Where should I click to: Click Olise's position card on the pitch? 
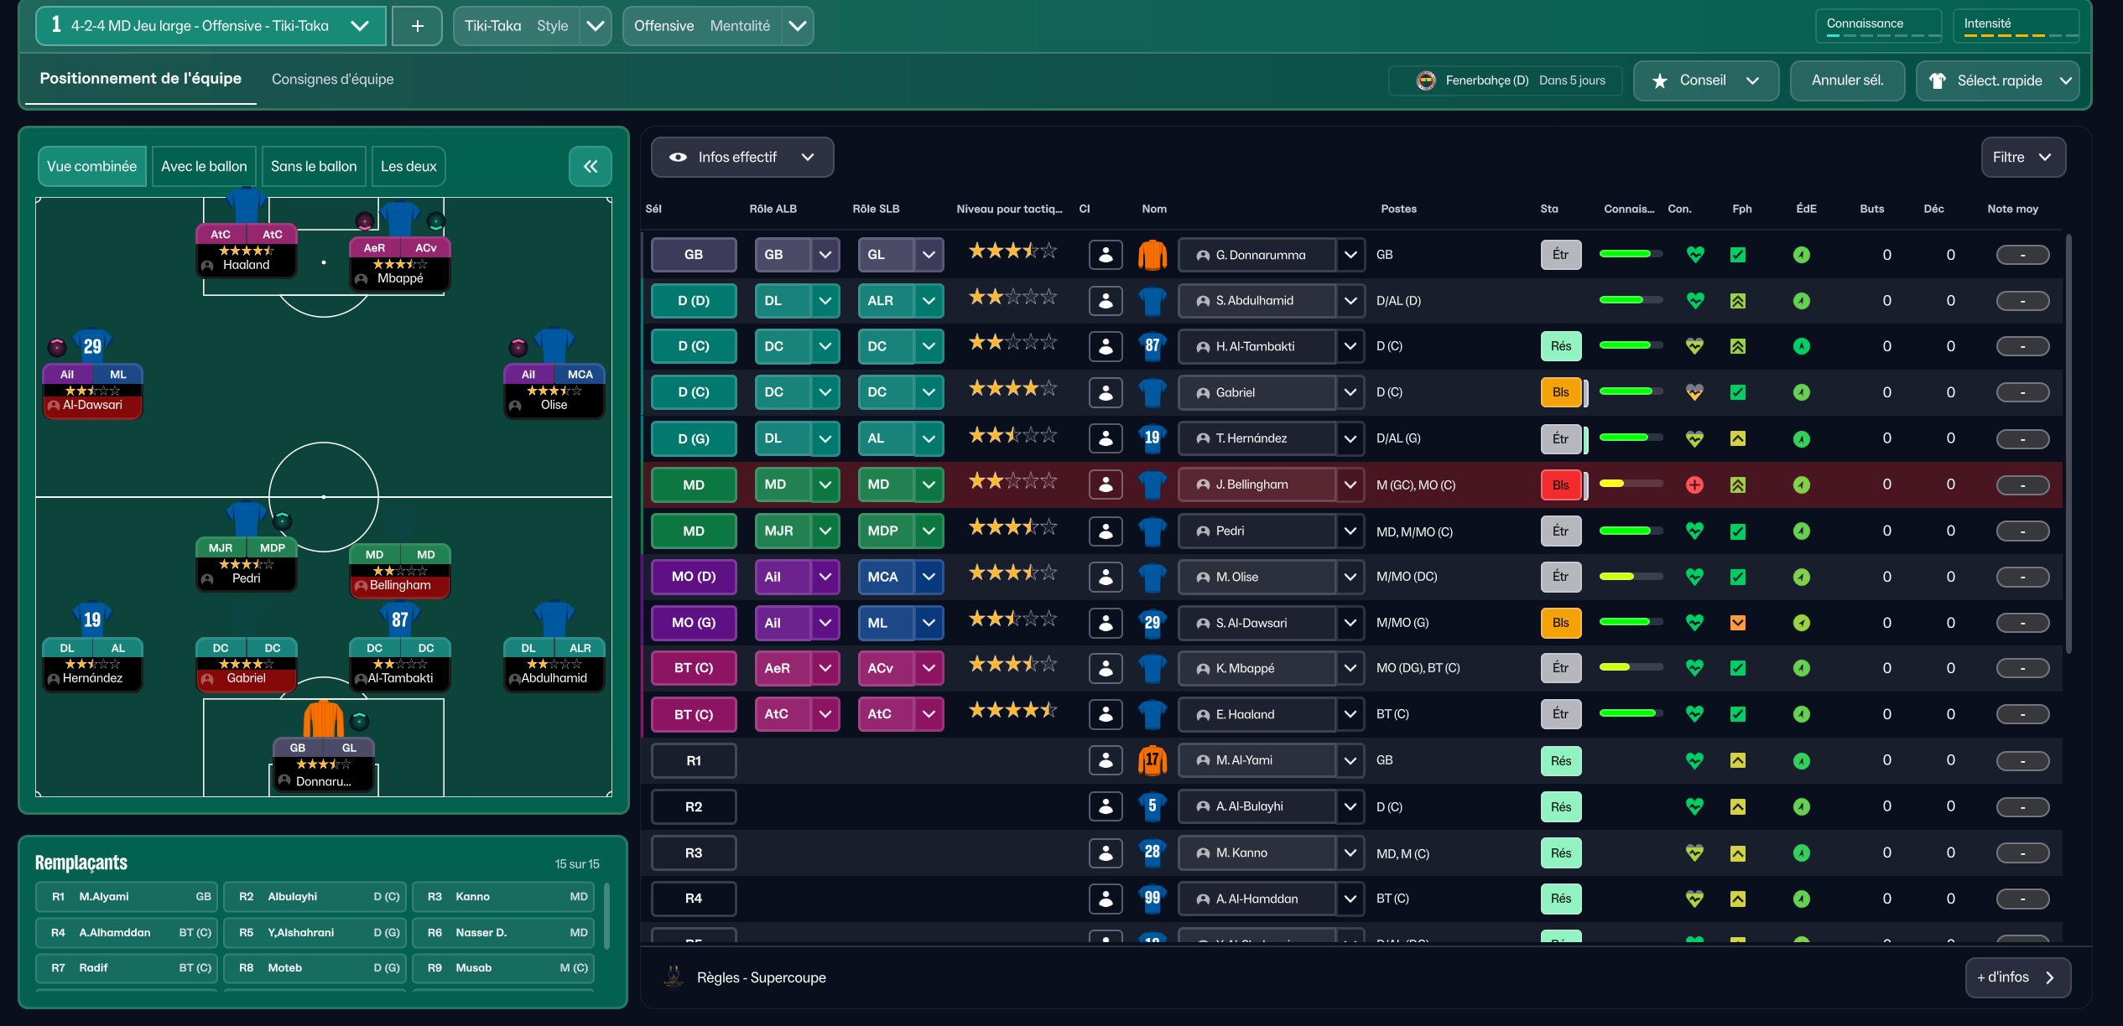[x=554, y=391]
